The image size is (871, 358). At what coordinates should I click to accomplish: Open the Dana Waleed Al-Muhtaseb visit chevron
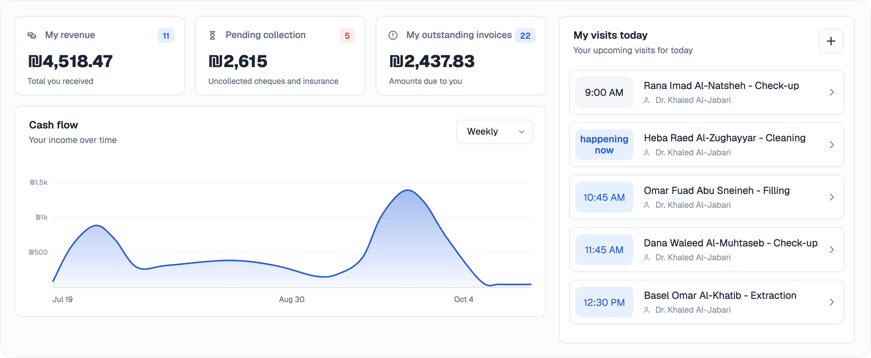832,250
